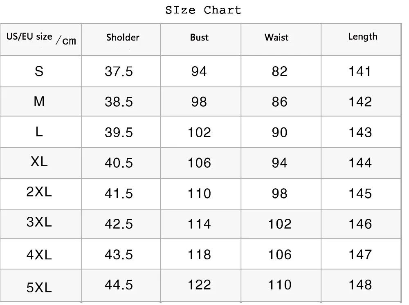The image size is (409, 305).
Task: Click shoulder value 40.5
Action: [119, 163]
